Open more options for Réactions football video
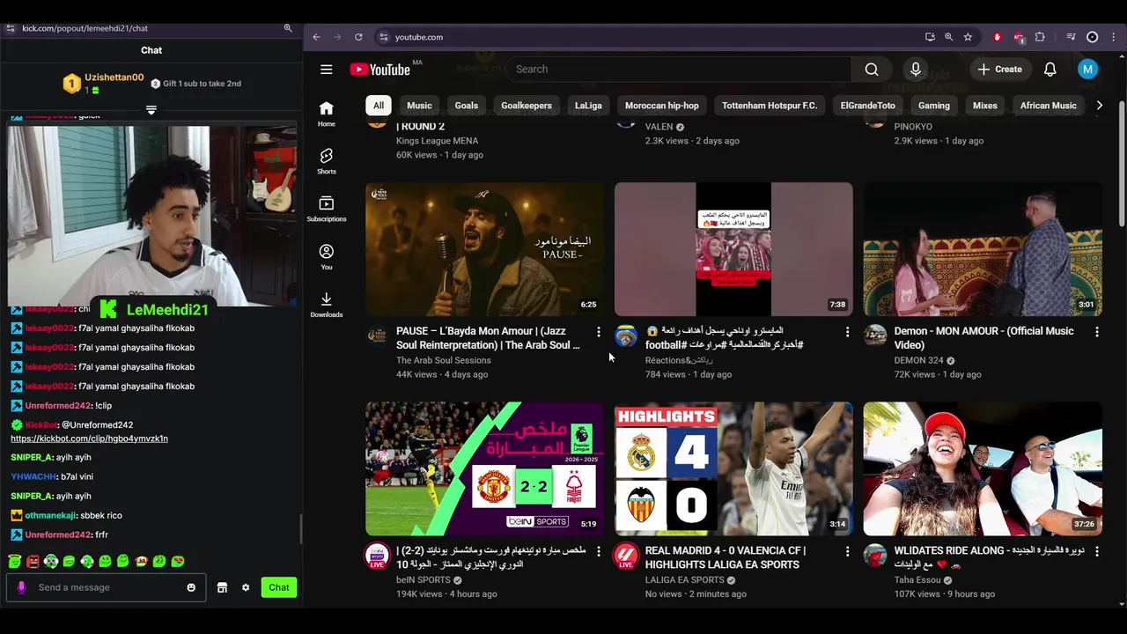This screenshot has height=634, width=1127. pyautogui.click(x=848, y=332)
